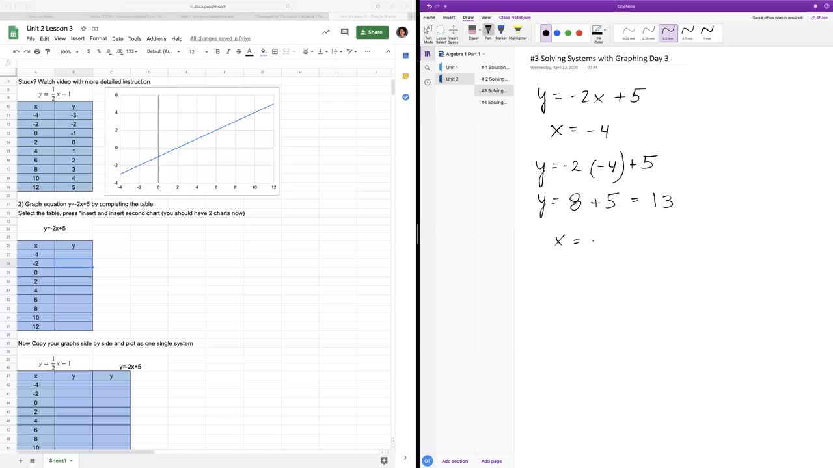Open zoom level 100% dropdown
The width and height of the screenshot is (833, 468).
click(x=69, y=51)
